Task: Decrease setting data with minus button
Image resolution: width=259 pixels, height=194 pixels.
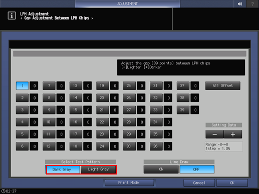Action: 214,134
